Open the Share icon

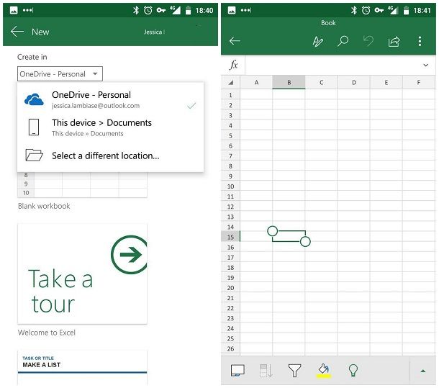(x=394, y=42)
